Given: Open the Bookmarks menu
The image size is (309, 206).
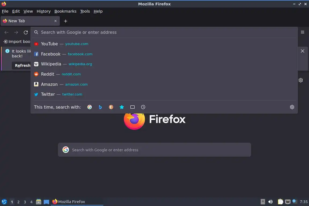Looking at the screenshot, I should point(65,11).
